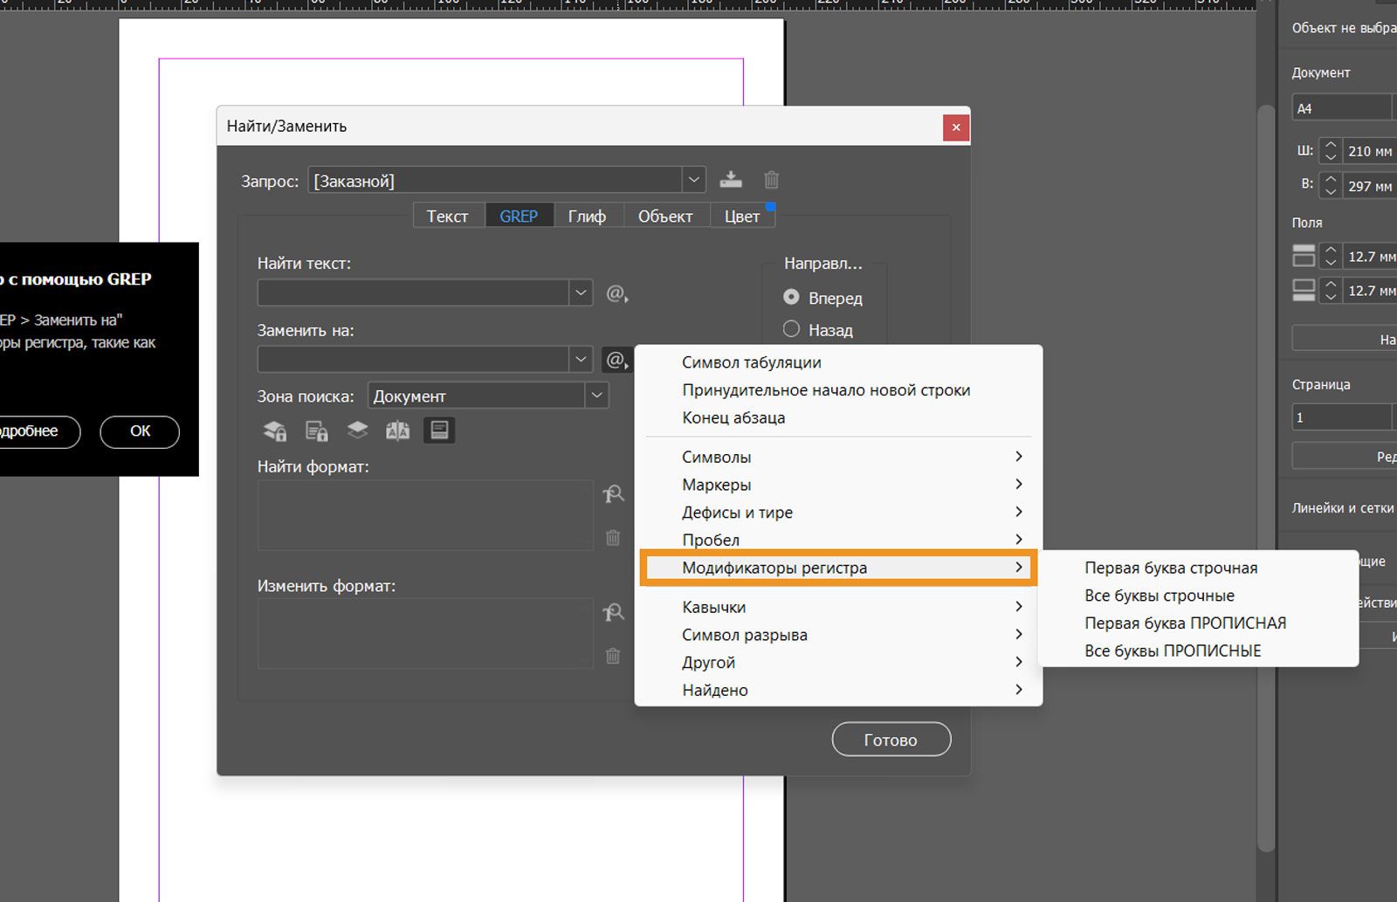Clear the Изменить формат attributes with the trash icon
Image resolution: width=1397 pixels, height=902 pixels.
(x=613, y=655)
